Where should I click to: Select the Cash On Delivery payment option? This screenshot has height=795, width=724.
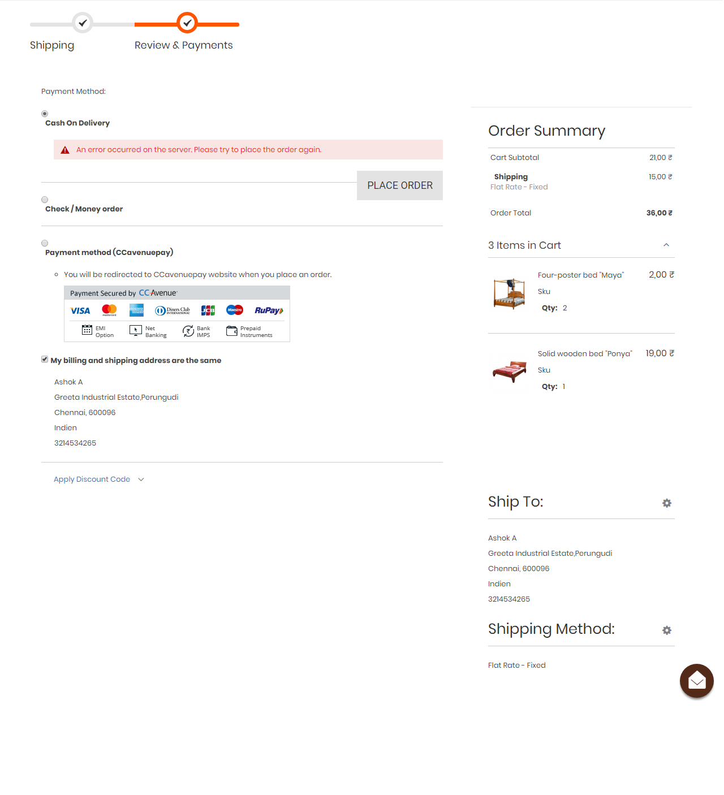coord(45,113)
